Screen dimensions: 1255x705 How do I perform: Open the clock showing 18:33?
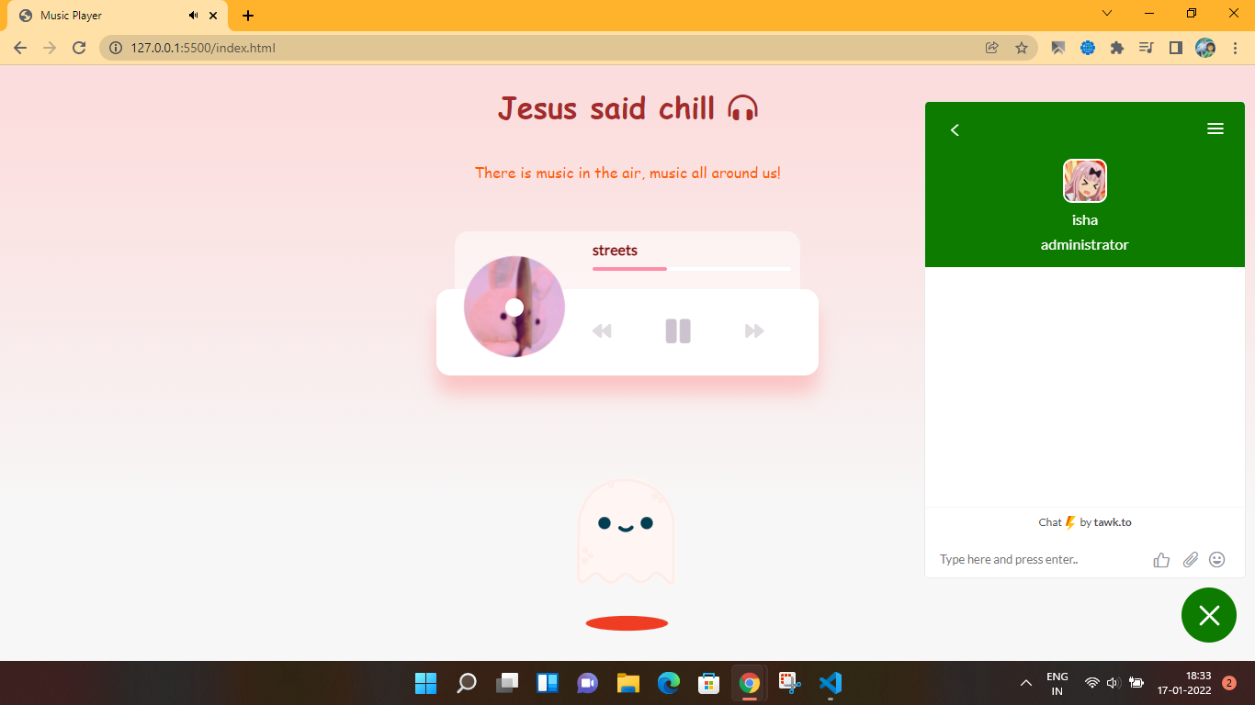point(1184,683)
